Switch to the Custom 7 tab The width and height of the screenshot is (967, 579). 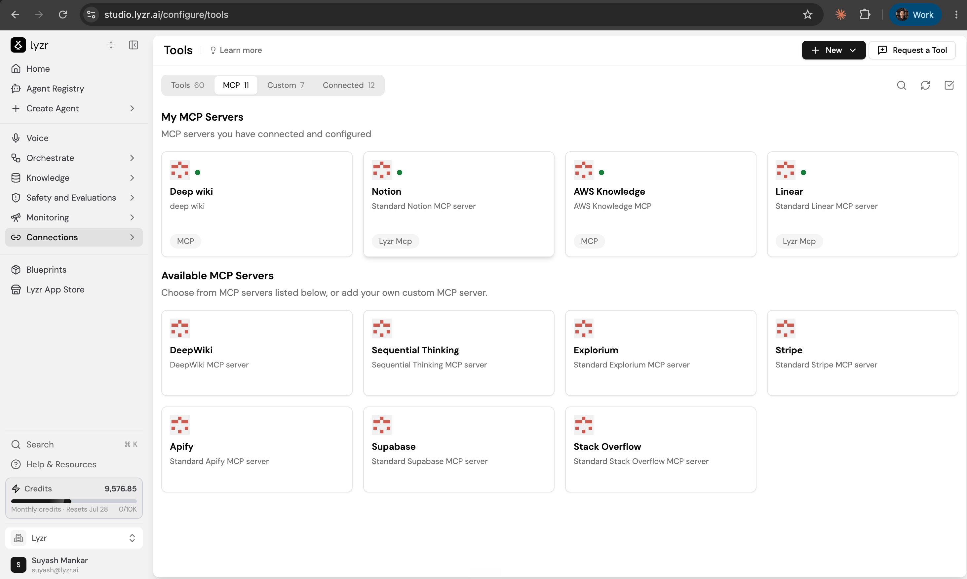(286, 85)
